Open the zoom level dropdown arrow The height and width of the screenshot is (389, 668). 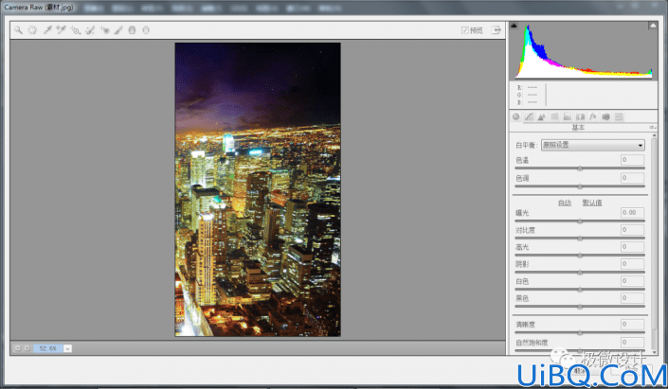67,348
